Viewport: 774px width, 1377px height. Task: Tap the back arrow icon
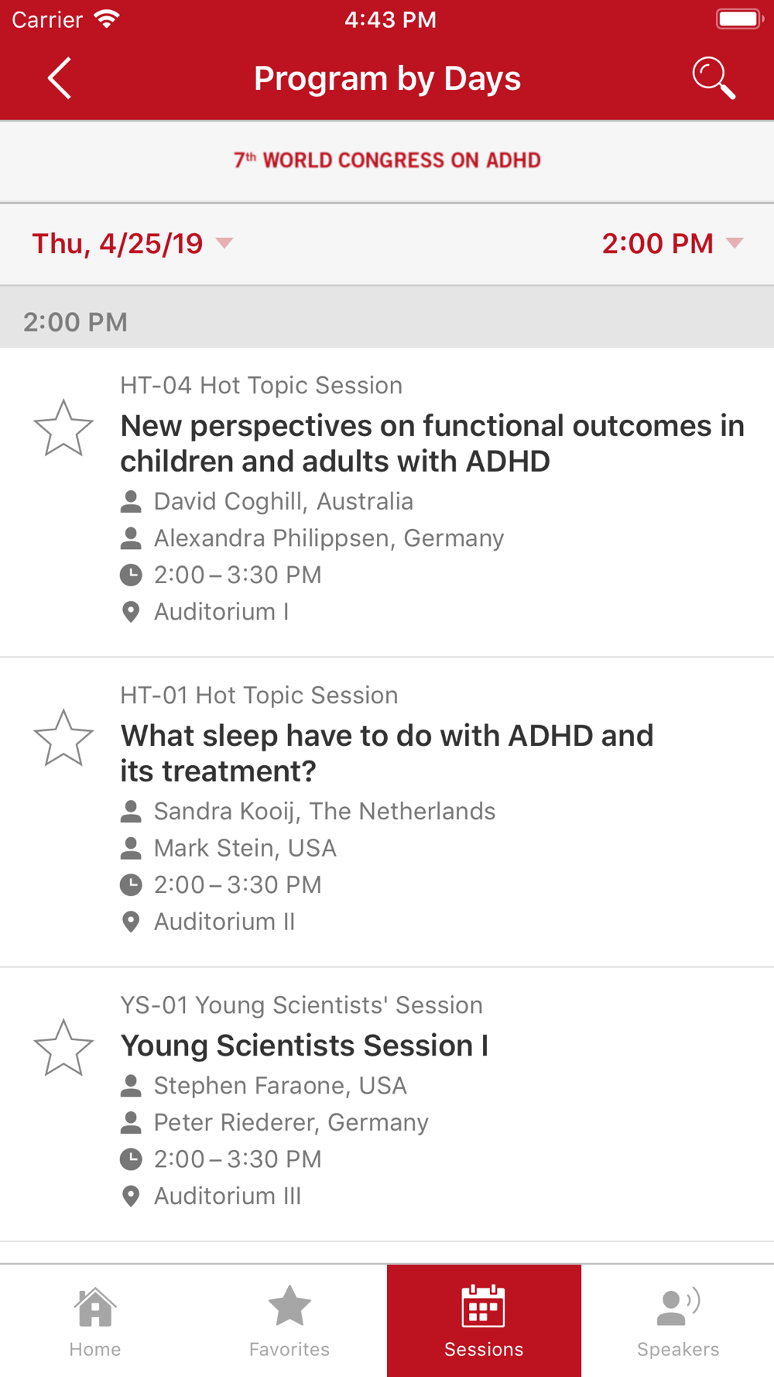60,78
